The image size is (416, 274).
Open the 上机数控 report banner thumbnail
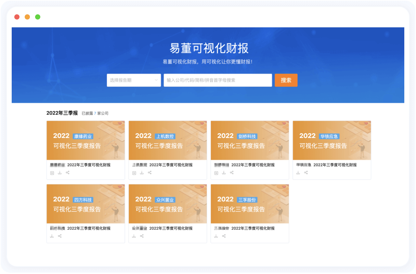(x=168, y=140)
